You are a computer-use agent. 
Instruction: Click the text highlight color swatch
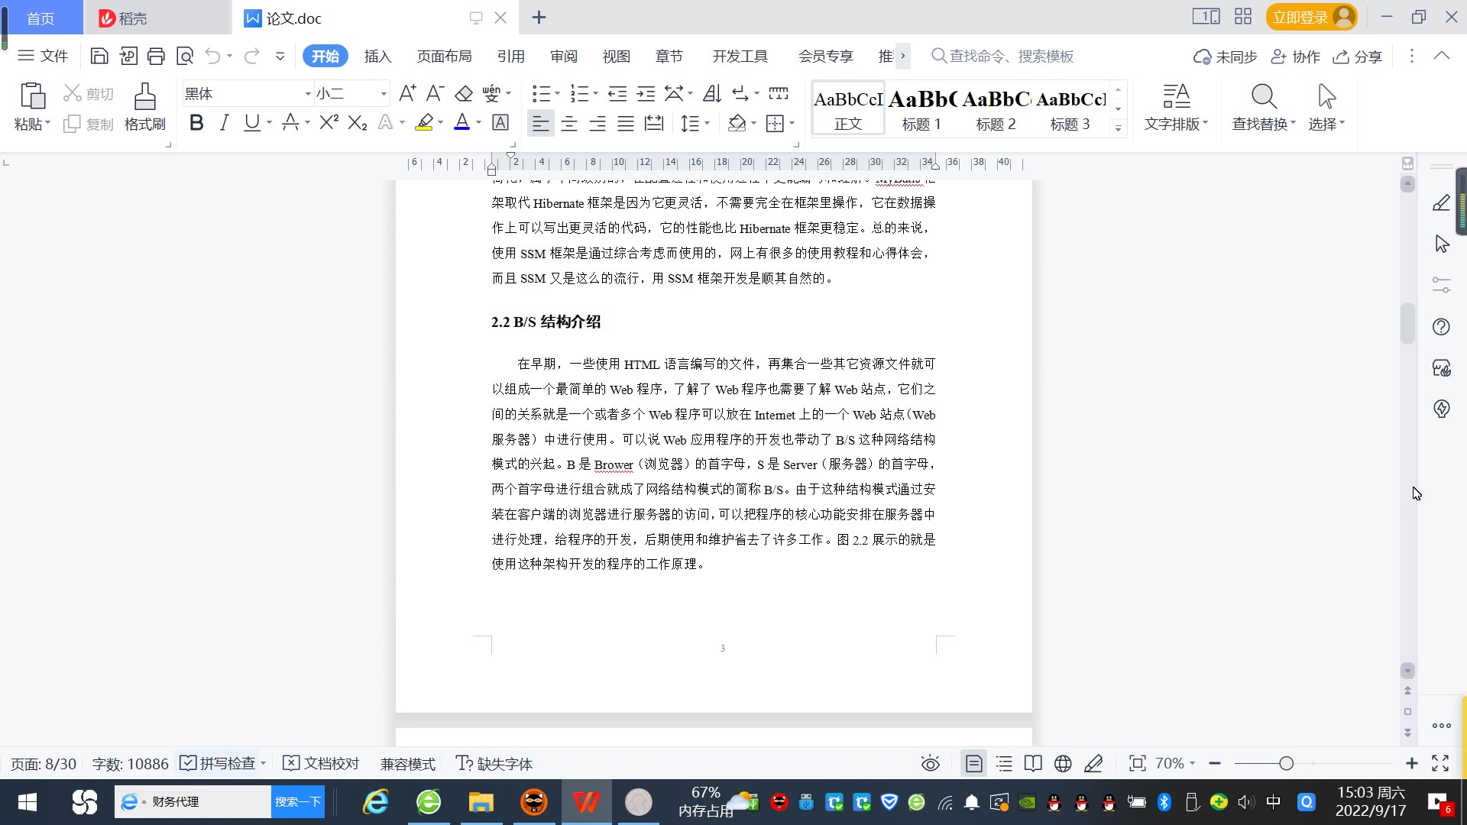[x=424, y=122]
